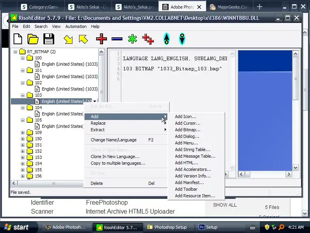Click the Open folder toolbar icon
Viewport: 310px width, 233px height.
pos(33,39)
